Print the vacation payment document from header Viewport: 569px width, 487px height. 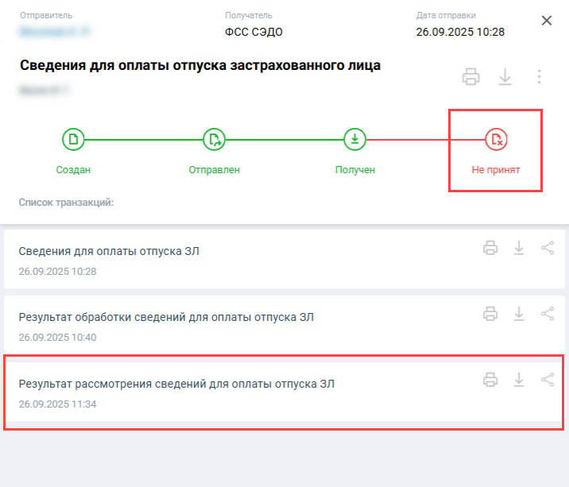coord(471,77)
